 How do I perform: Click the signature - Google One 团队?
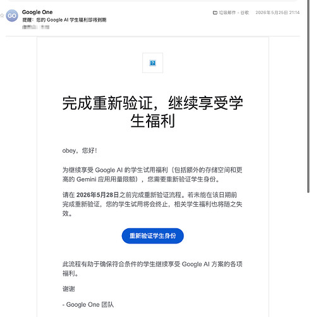pos(88,304)
